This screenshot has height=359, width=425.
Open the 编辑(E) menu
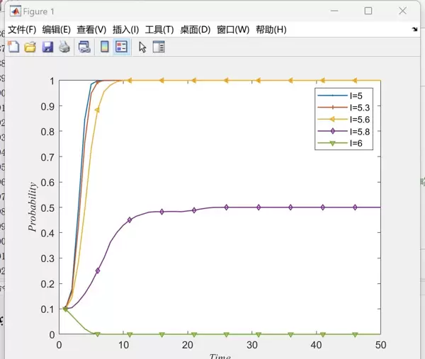(57, 30)
